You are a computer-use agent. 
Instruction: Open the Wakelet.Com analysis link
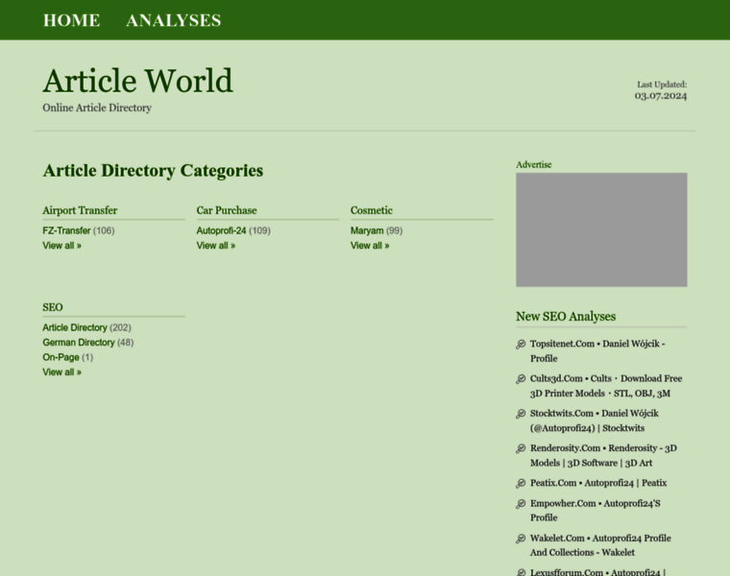point(601,545)
